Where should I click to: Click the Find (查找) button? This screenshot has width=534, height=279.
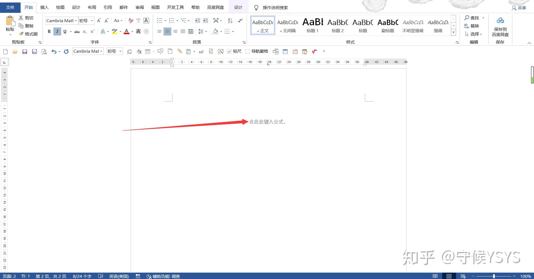coord(472,18)
